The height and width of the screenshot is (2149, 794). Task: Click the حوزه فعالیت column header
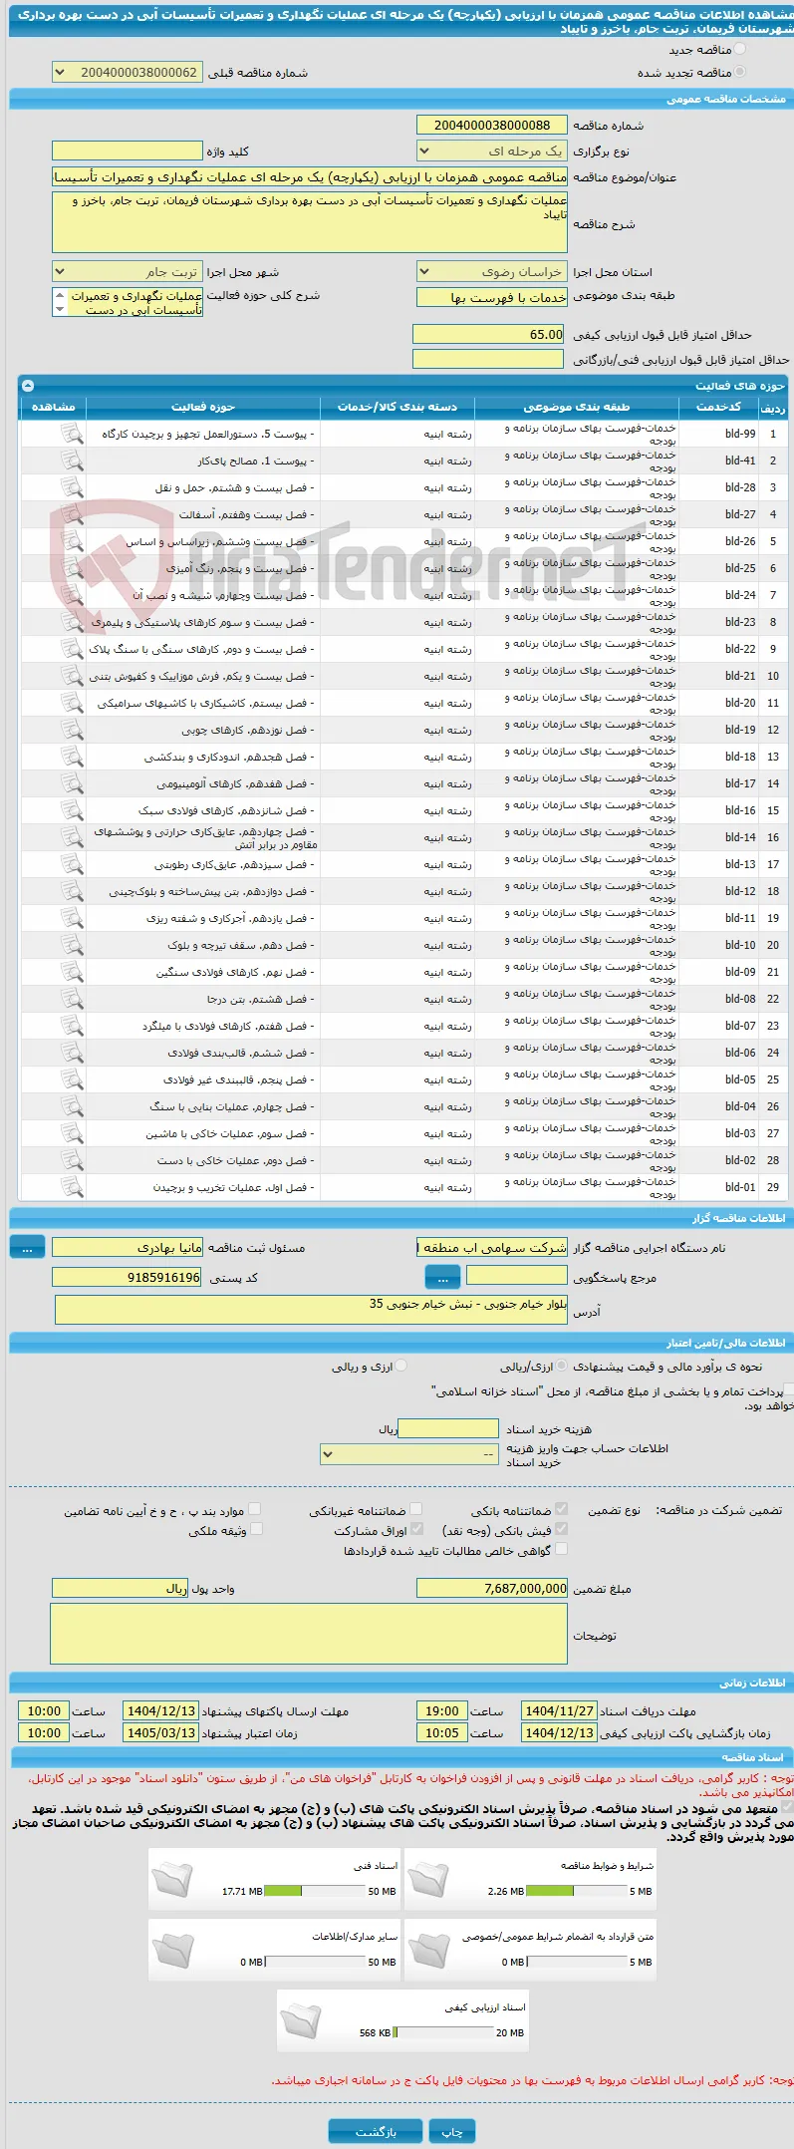point(203,407)
